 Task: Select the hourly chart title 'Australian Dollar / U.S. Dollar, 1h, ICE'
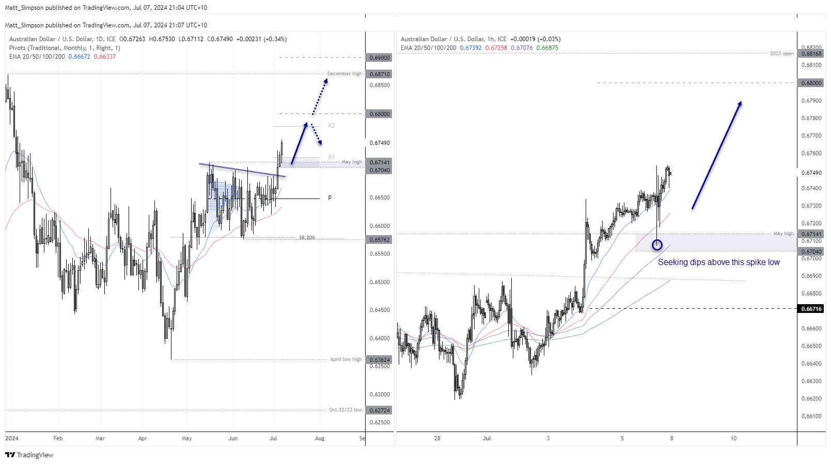(454, 39)
